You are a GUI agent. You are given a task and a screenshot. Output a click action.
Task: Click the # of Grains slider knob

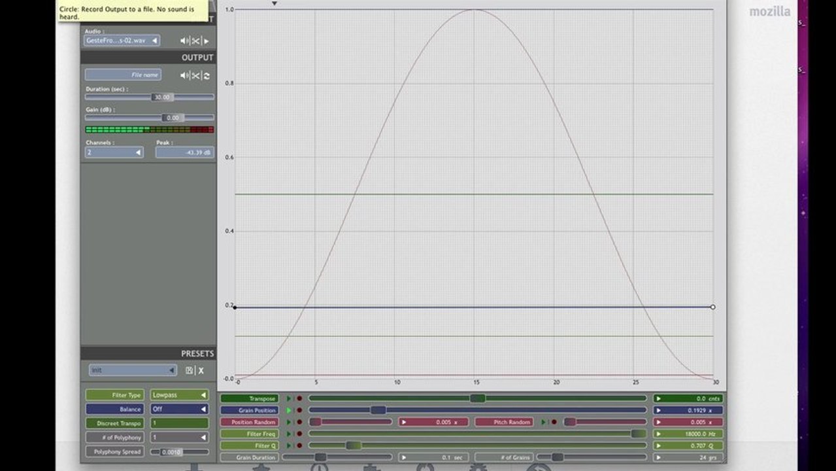(558, 457)
